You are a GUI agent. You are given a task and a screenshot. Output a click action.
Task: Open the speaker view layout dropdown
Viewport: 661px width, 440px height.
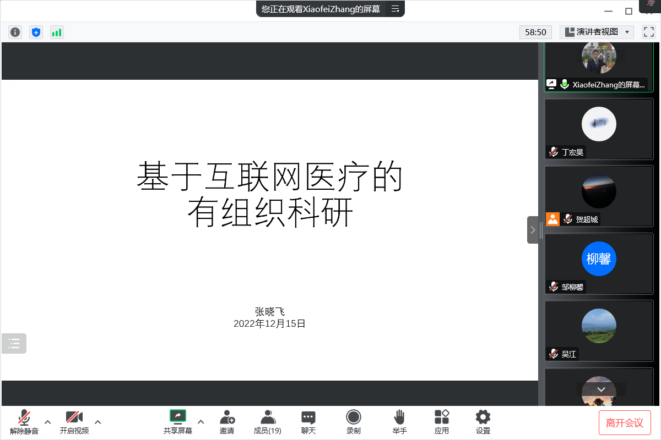[x=597, y=32]
